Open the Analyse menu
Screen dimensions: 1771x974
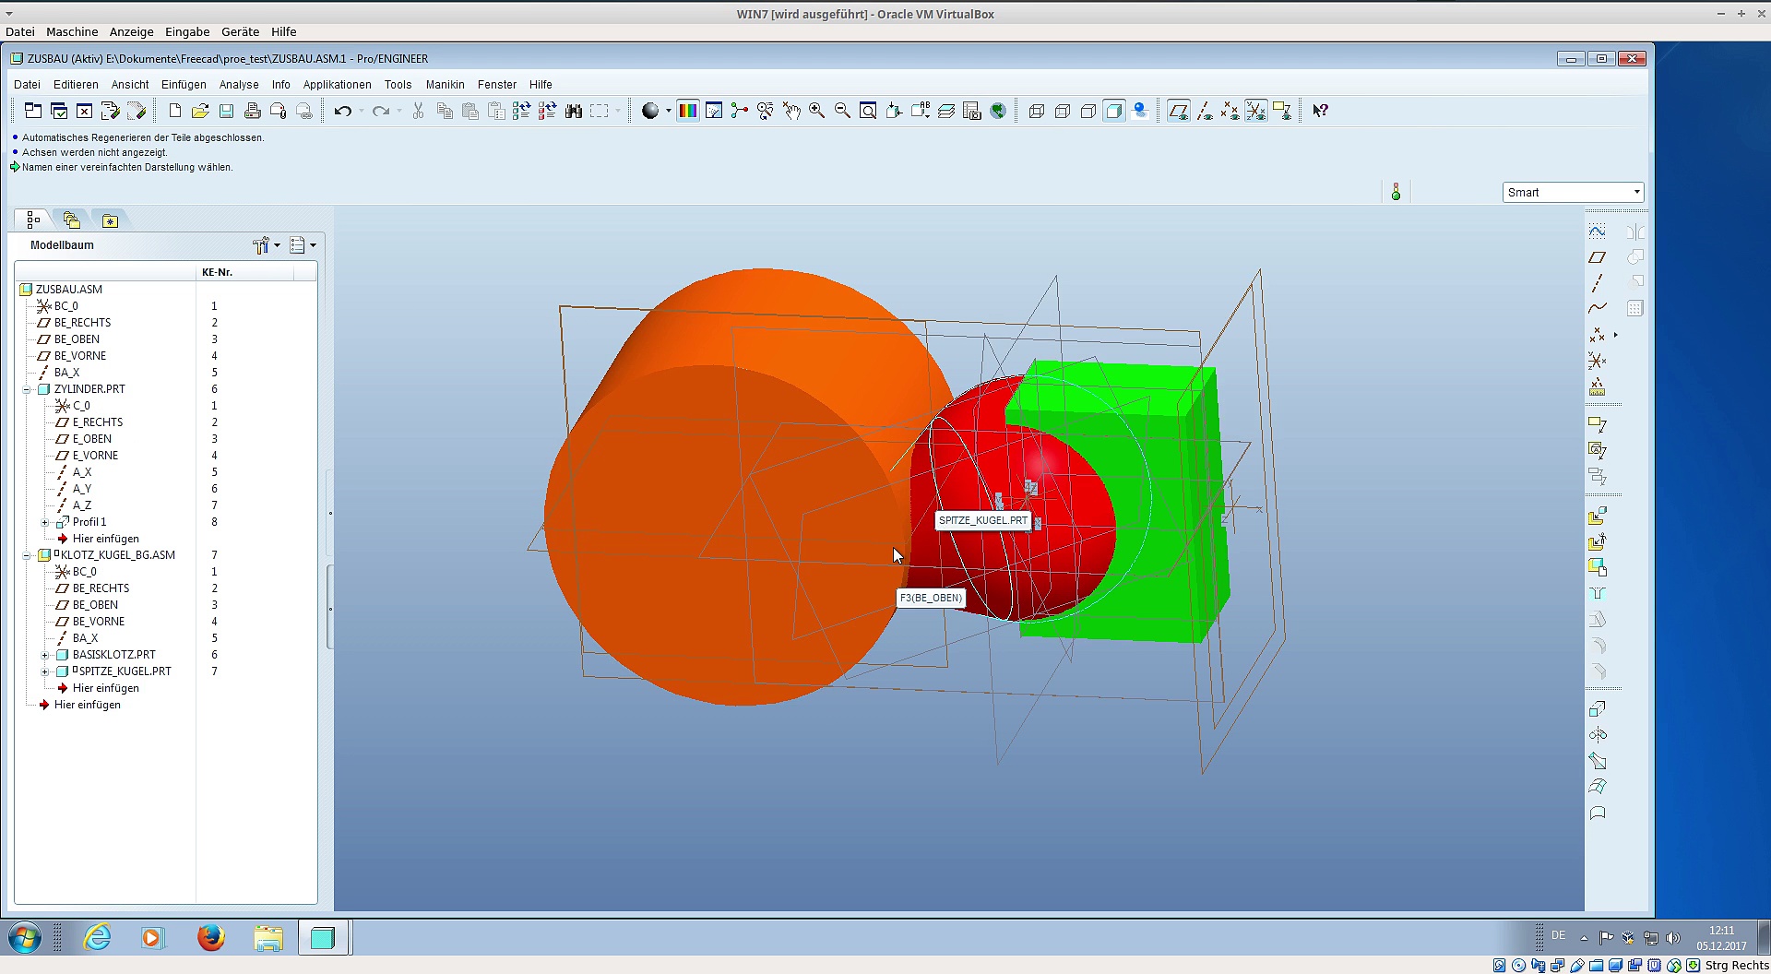click(238, 85)
